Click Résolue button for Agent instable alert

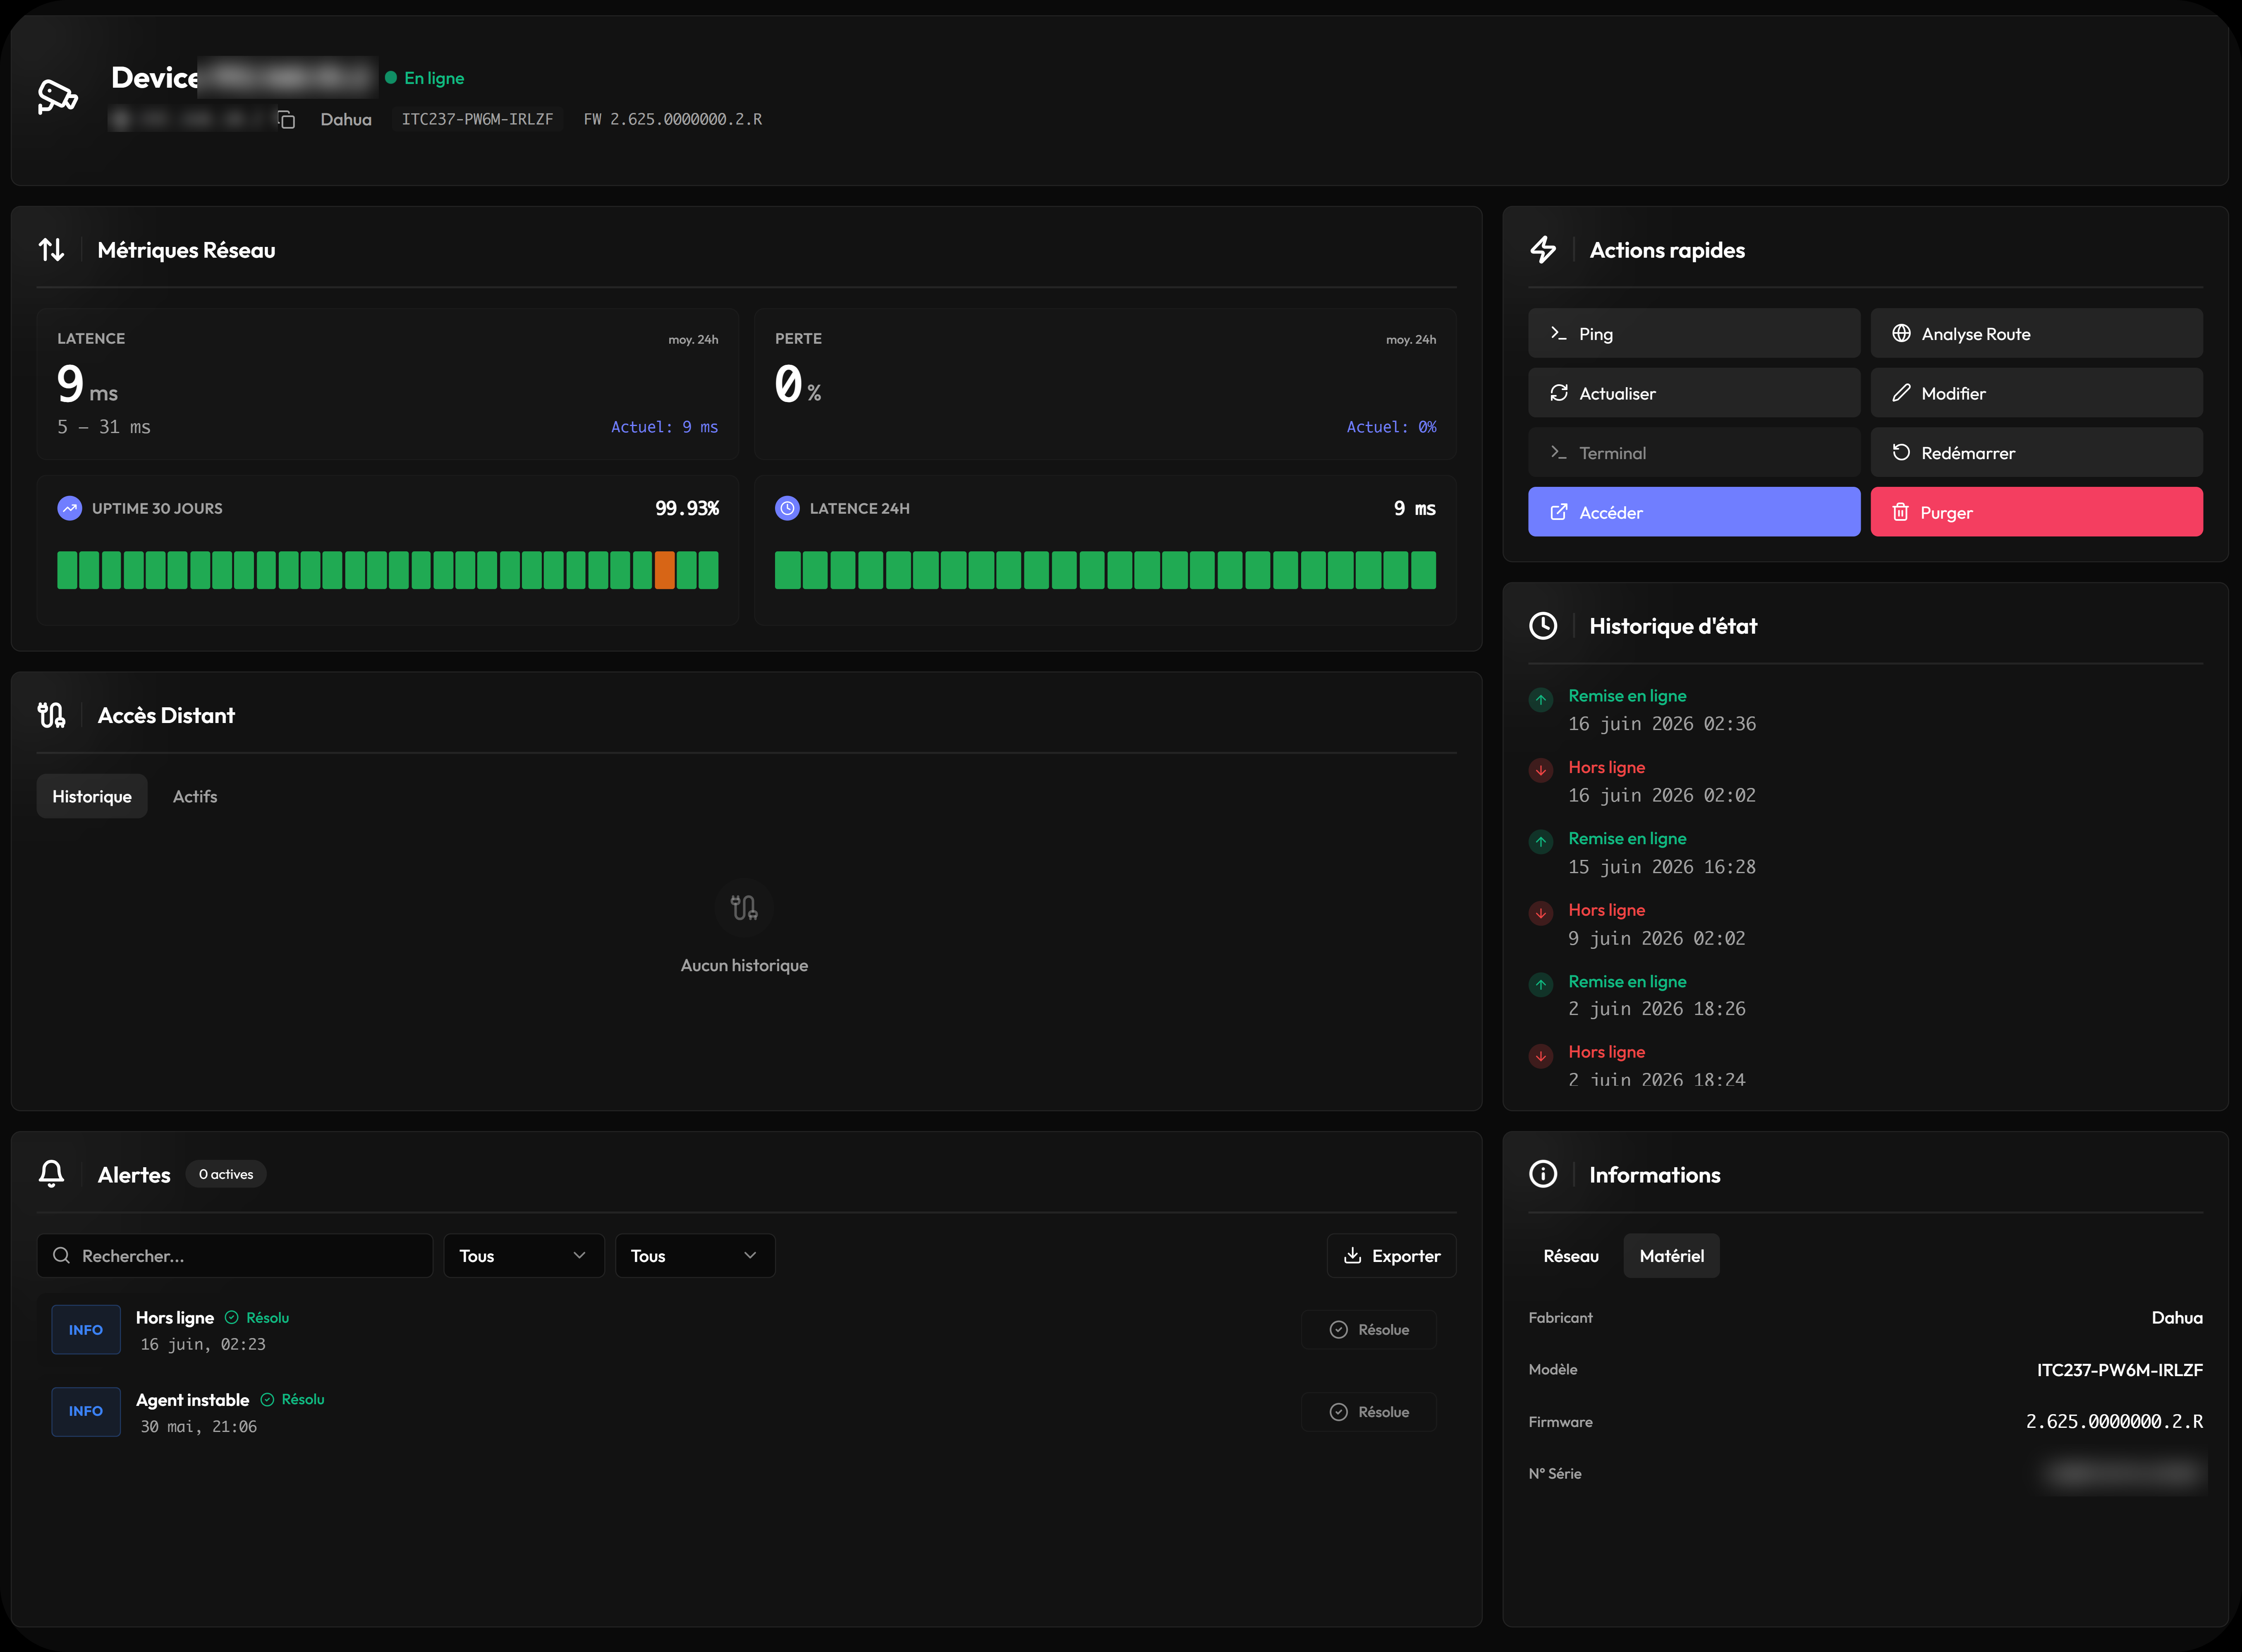click(1369, 1412)
